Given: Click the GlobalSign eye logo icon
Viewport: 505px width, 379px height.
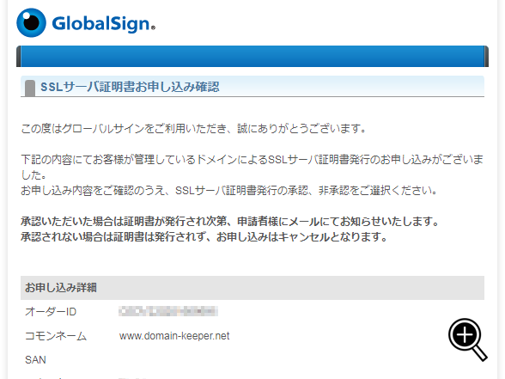Looking at the screenshot, I should 31,23.
